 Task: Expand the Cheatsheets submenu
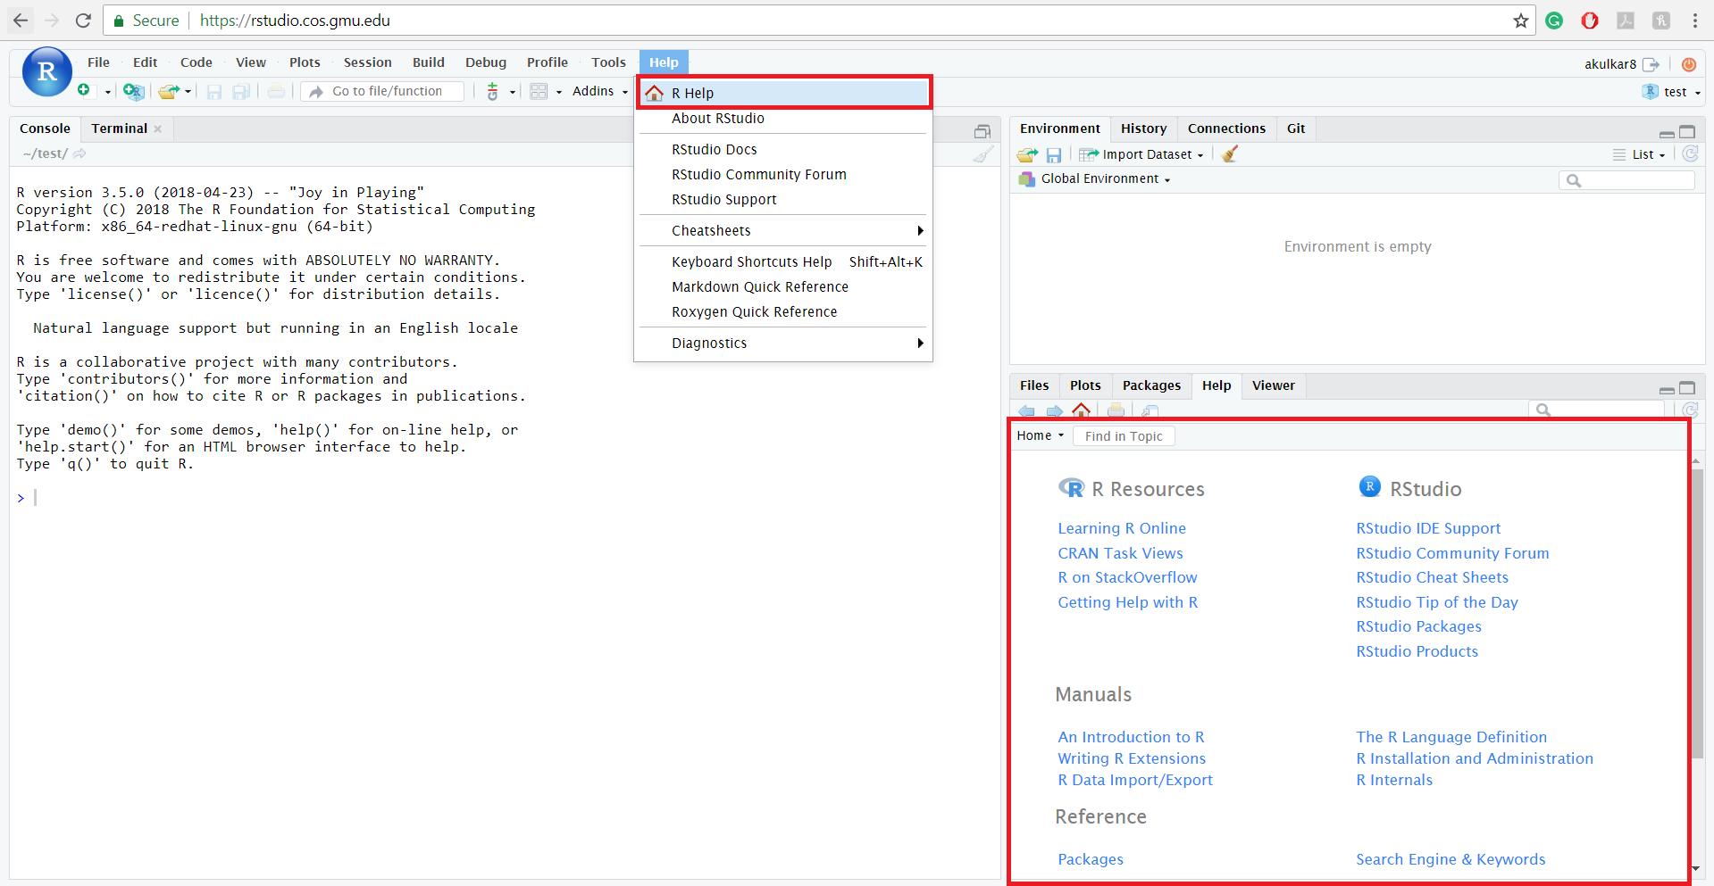click(783, 230)
